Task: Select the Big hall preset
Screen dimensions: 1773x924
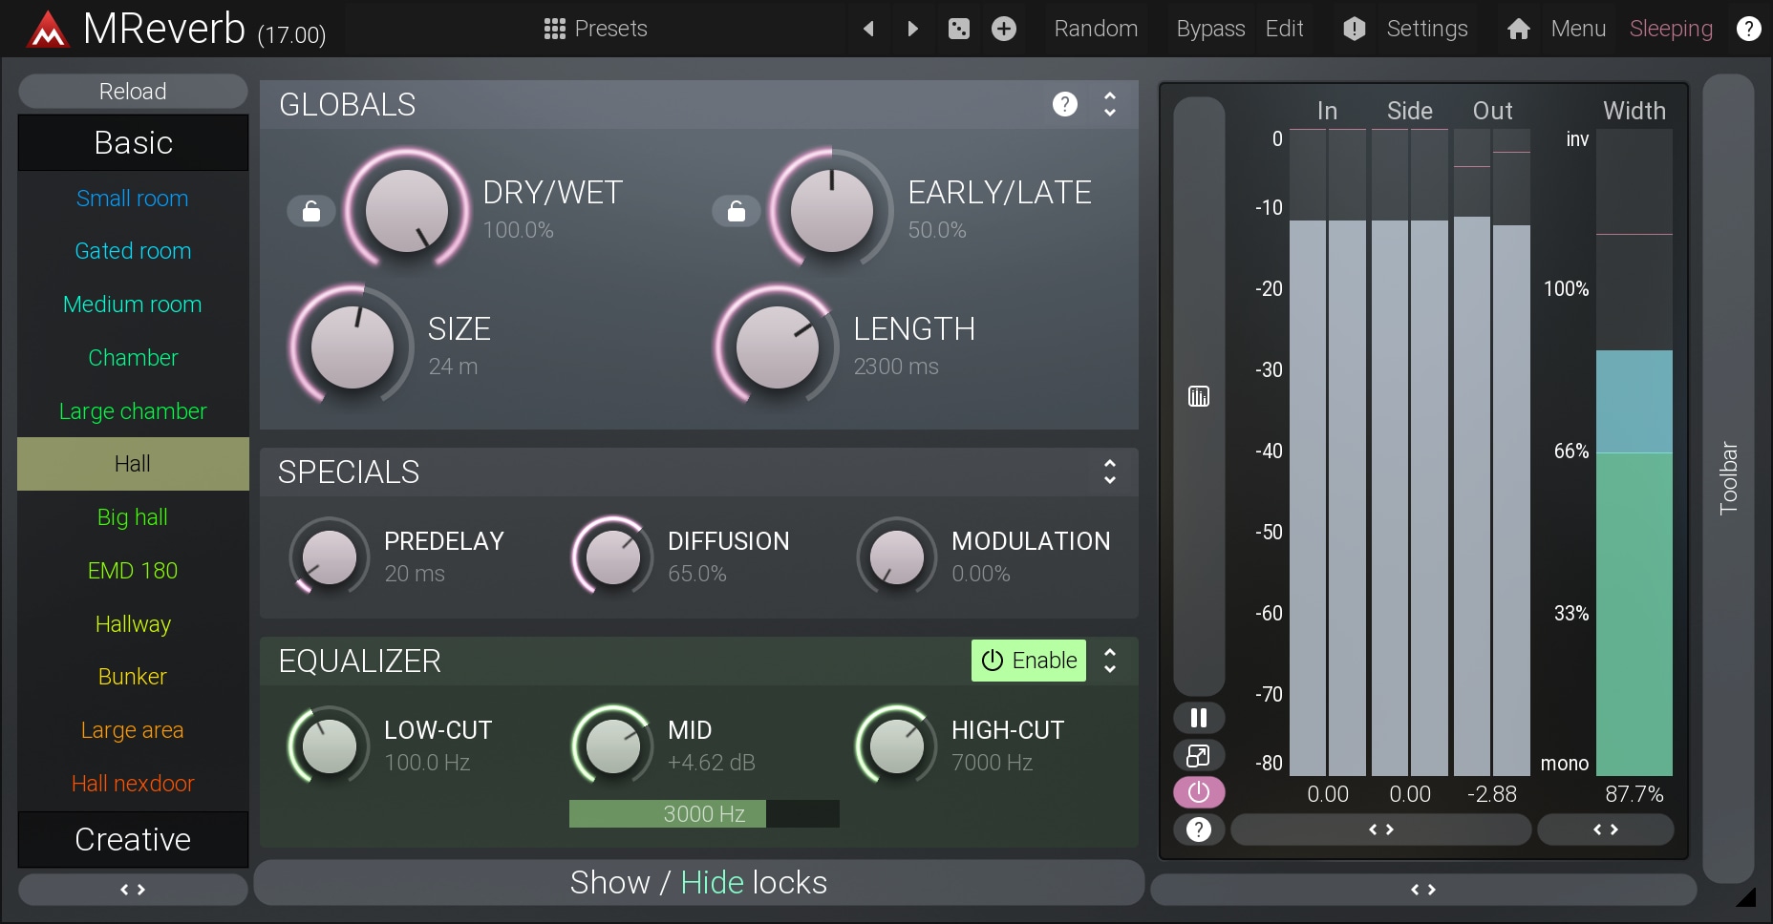Action: click(133, 517)
